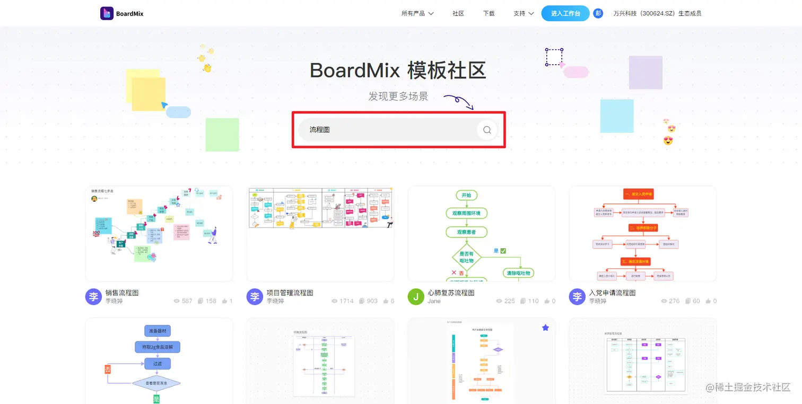Click copies icon for 项目管理流程图

pyautogui.click(x=362, y=301)
